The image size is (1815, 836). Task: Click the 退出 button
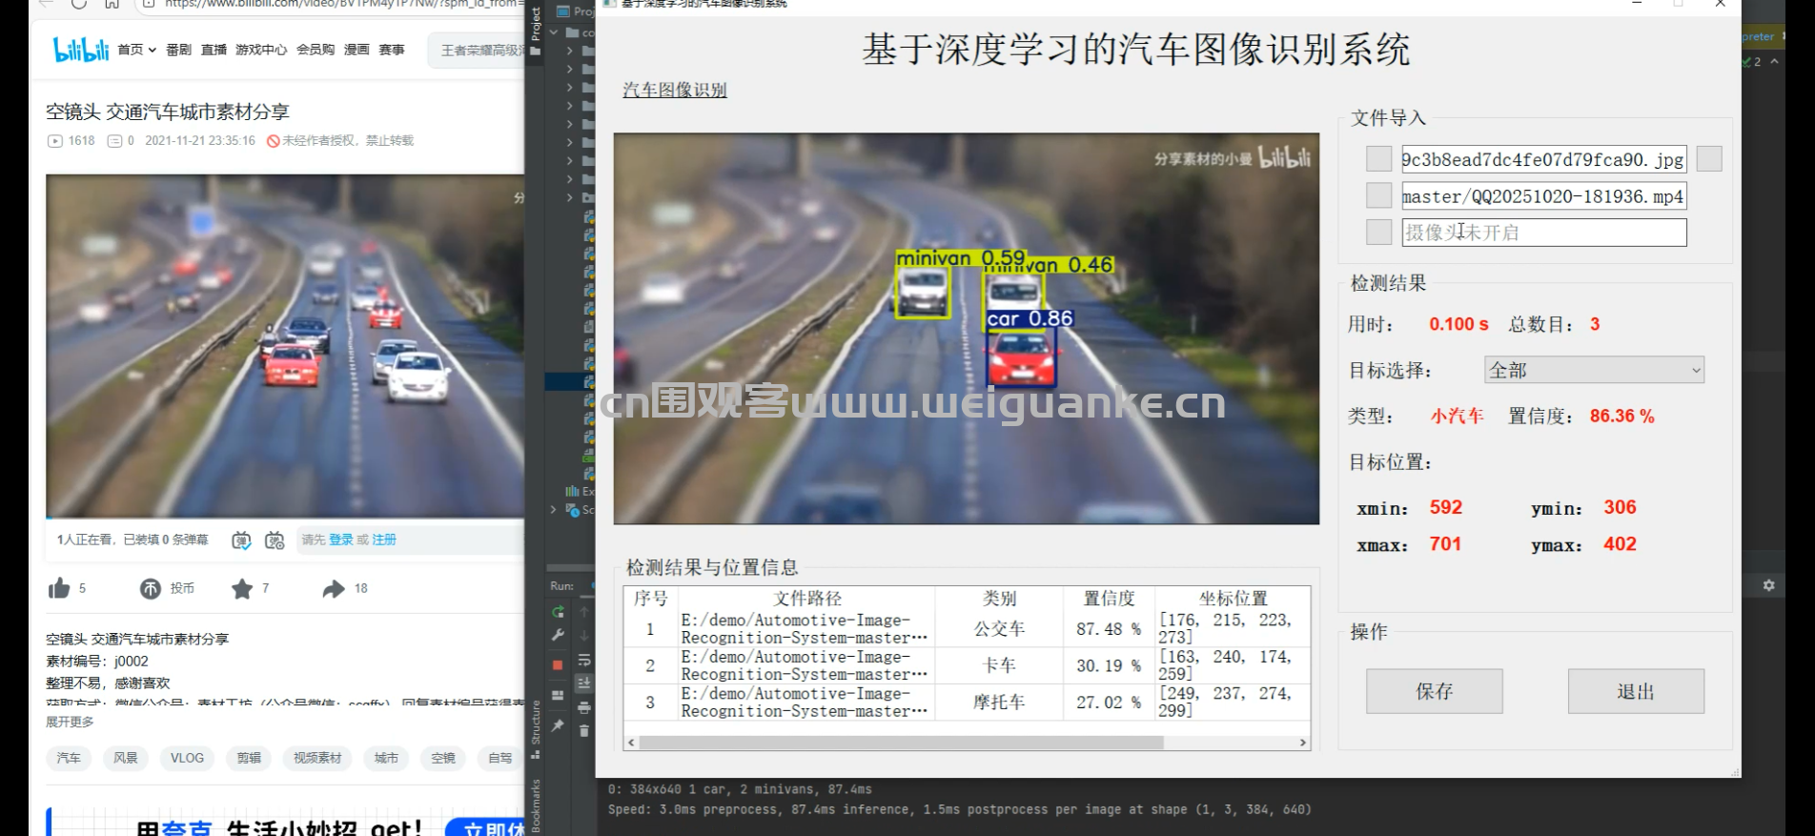pos(1635,691)
